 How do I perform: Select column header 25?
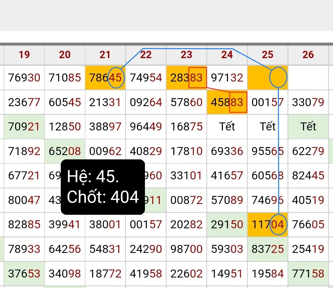pos(268,55)
